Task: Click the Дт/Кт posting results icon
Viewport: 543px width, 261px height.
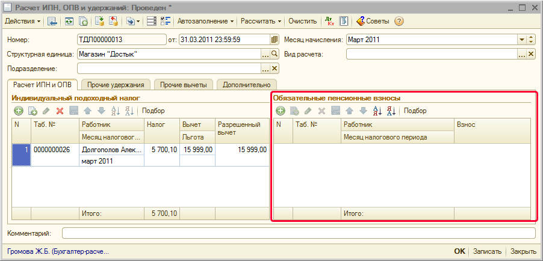Action: tap(329, 21)
